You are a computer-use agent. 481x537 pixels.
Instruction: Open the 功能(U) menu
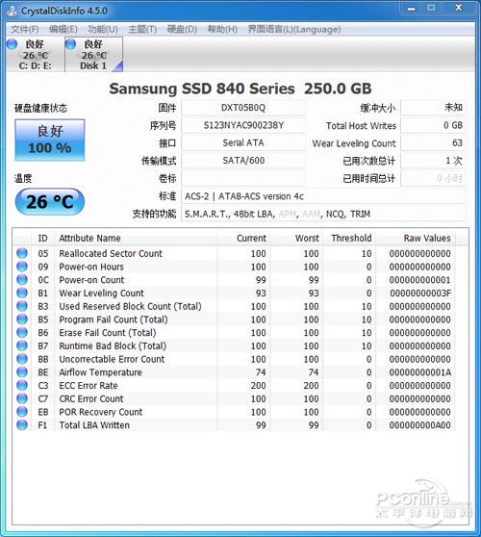(x=103, y=29)
